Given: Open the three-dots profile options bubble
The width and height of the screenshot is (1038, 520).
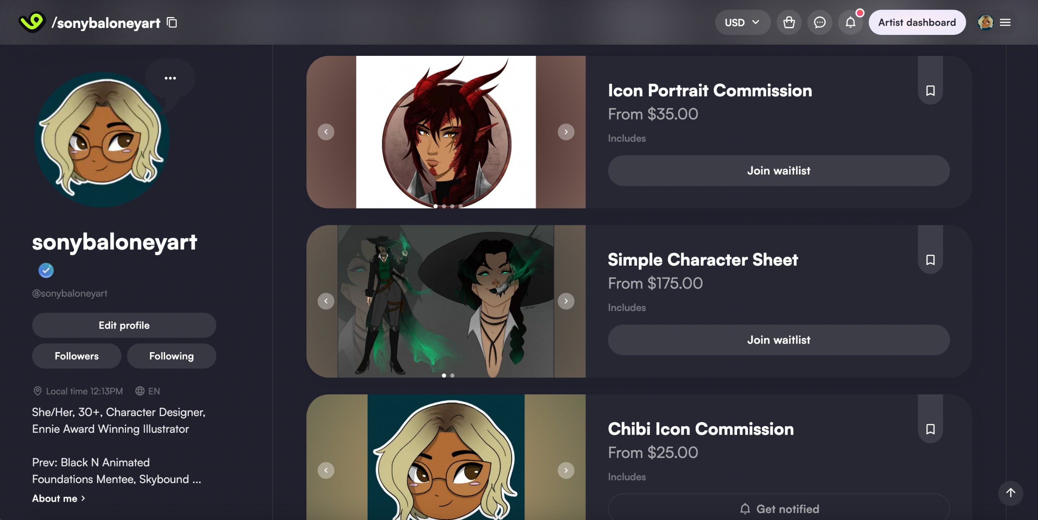Looking at the screenshot, I should pos(170,78).
